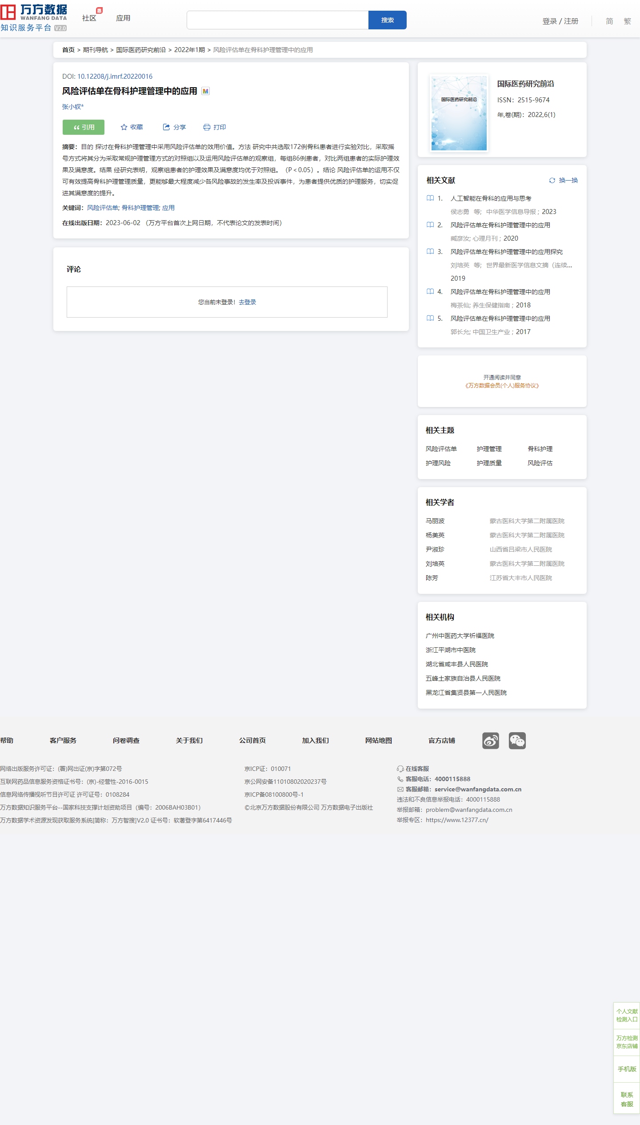640x1125 pixels.
Task: Click book icon of related article 1
Action: tap(430, 198)
